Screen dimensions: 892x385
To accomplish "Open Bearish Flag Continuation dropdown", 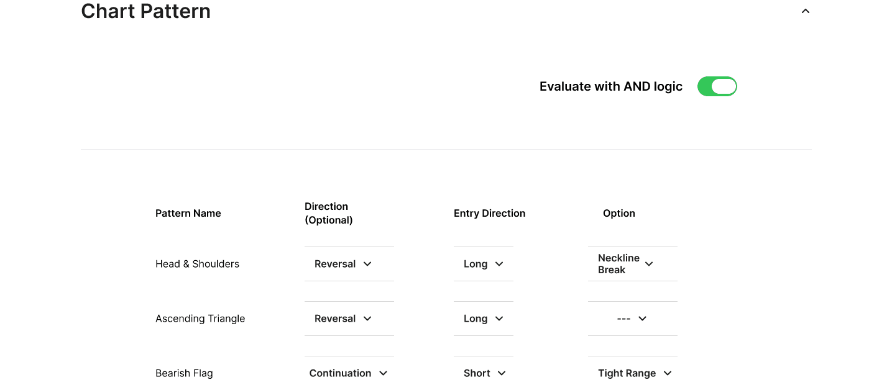I will (x=348, y=373).
